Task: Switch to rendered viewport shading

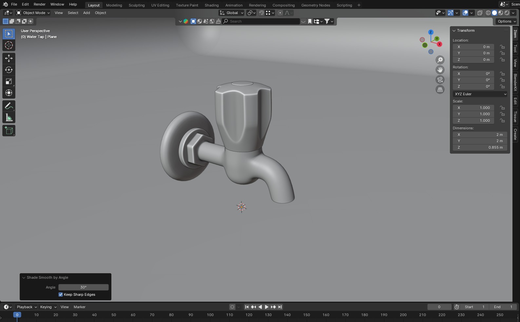Action: [507, 13]
